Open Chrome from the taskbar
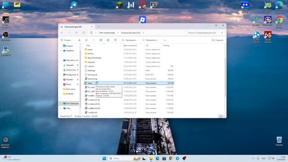Screen dimensions: 288x162 [171, 158]
